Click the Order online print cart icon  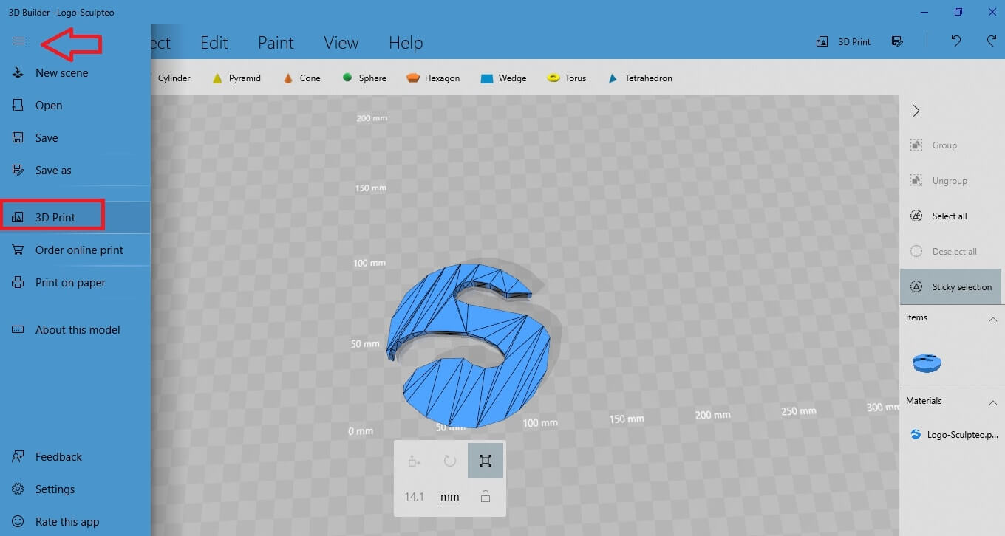click(18, 250)
